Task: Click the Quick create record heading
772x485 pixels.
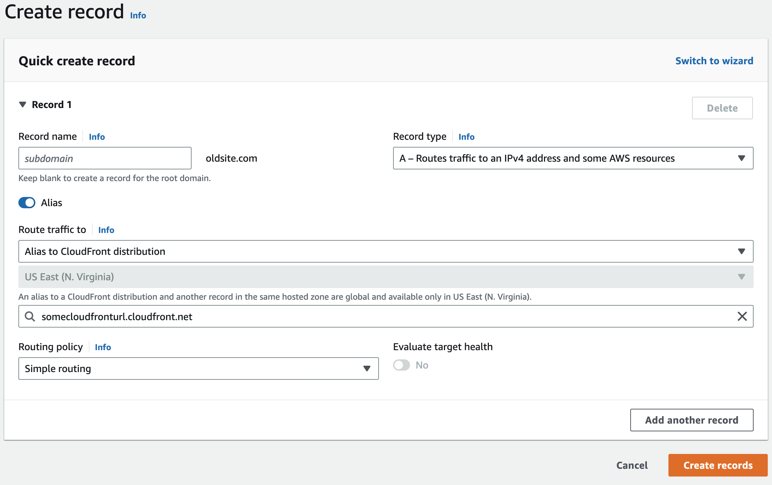Action: (77, 61)
